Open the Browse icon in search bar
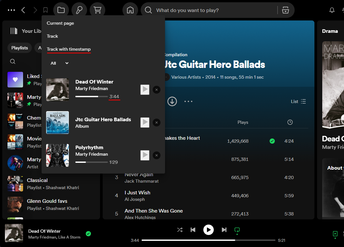Viewport: 344px width, 247px height. [285, 10]
